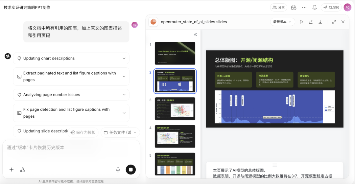Screen dimensions: 355x184
Task: Click the terminal icon on Fix page detection step
Action: pyautogui.click(x=19, y=113)
